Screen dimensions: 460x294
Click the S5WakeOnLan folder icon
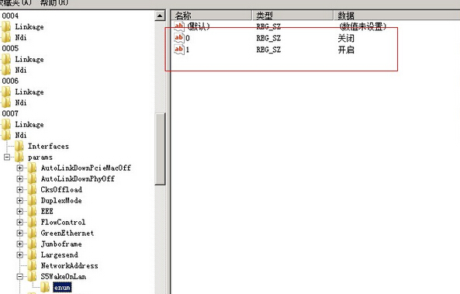pyautogui.click(x=32, y=276)
